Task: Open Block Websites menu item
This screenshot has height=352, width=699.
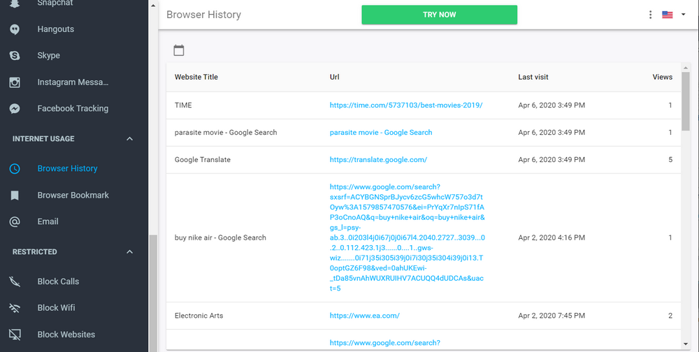Action: coord(66,335)
